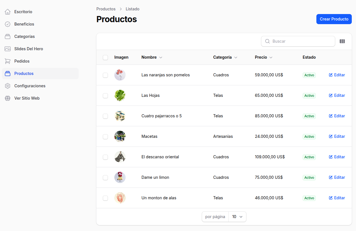Sort by the Precio column chevron

(x=271, y=57)
